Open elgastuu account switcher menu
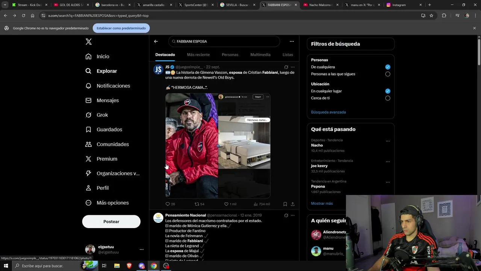 click(141, 249)
